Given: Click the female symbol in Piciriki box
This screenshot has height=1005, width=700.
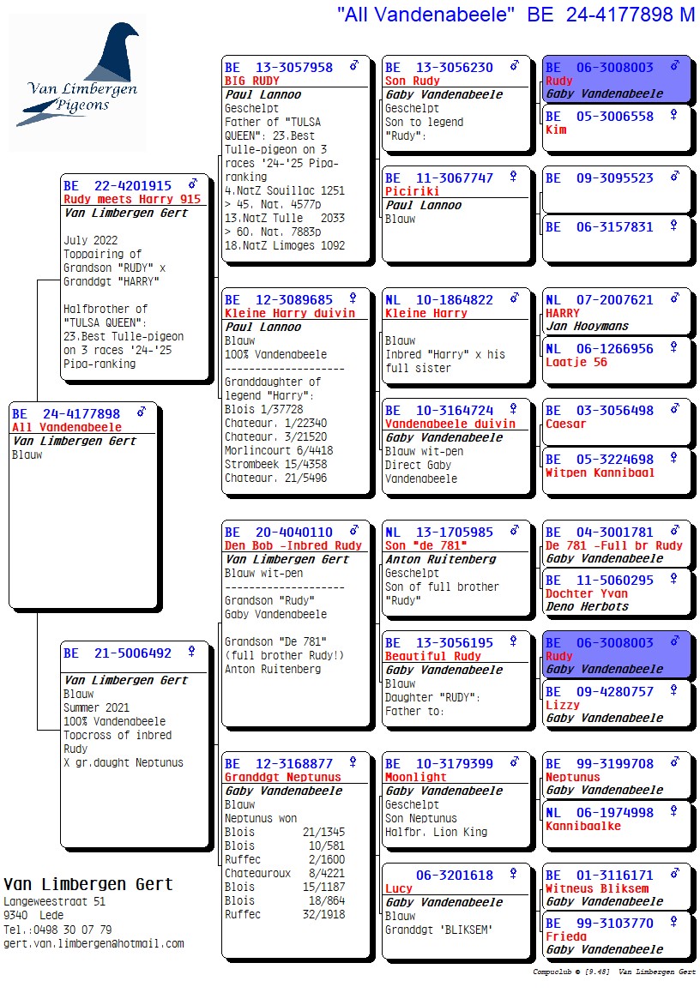Looking at the screenshot, I should (x=514, y=177).
